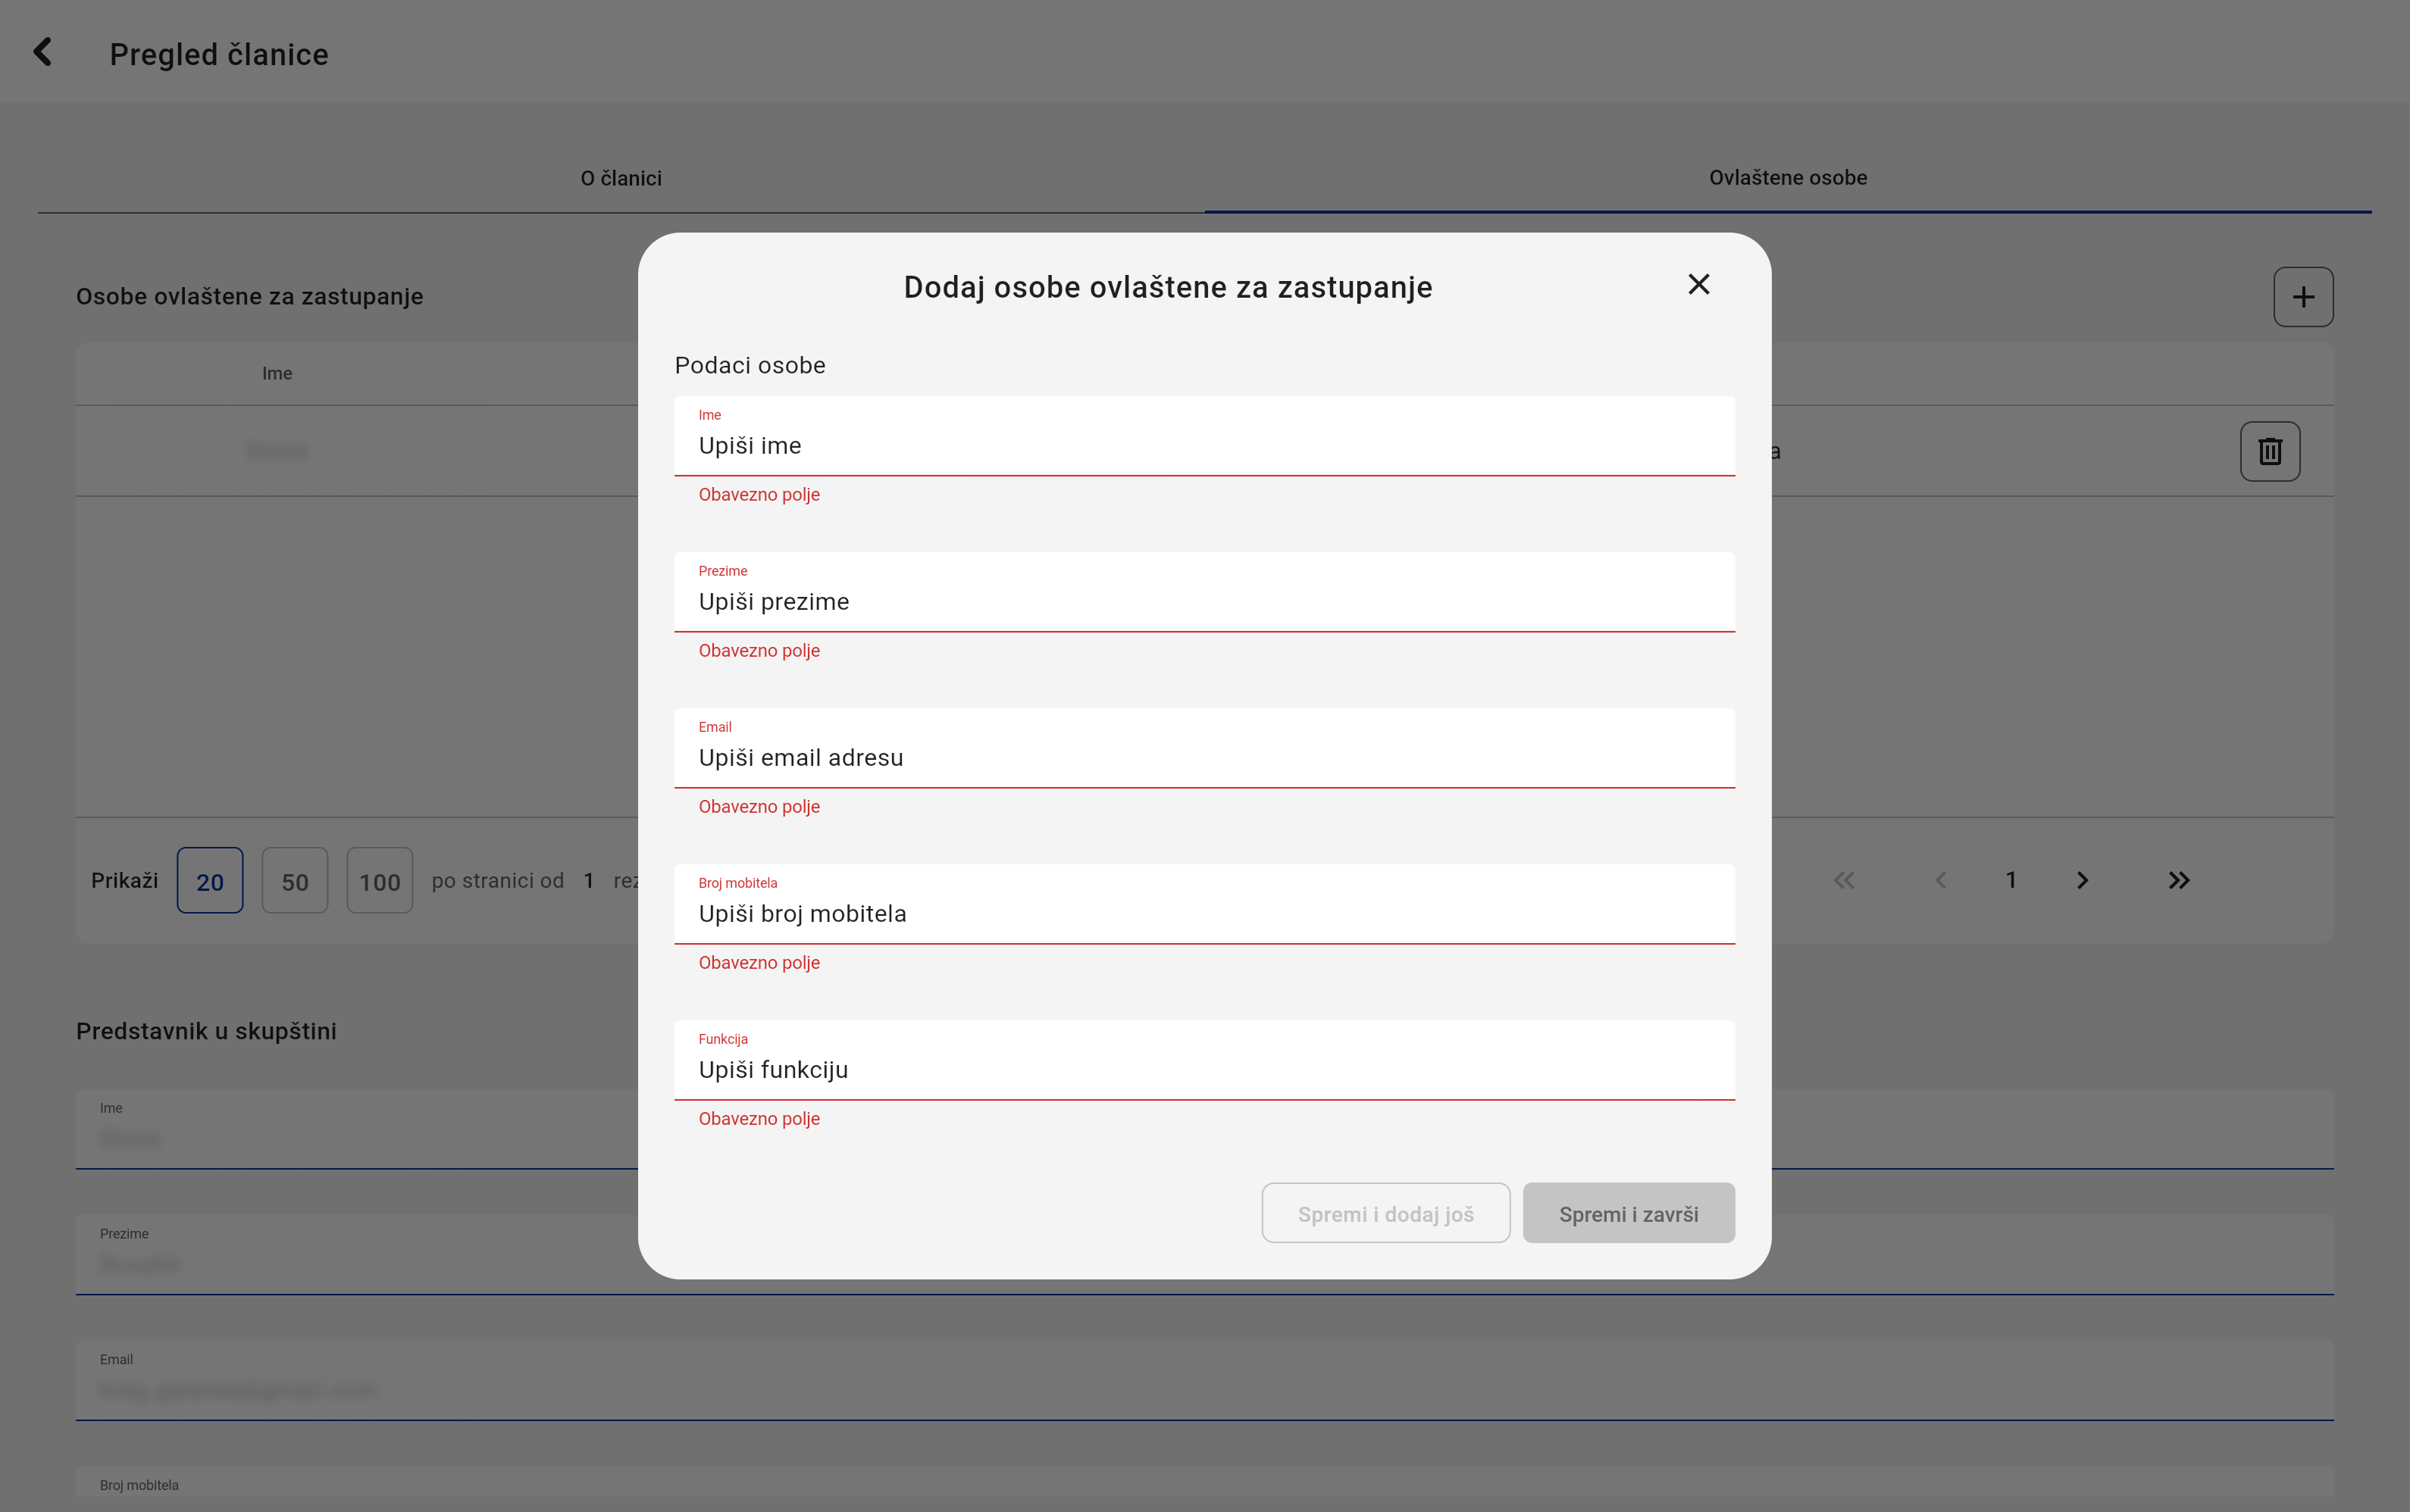Focus the Prezime input field in dialog

coord(1203,602)
